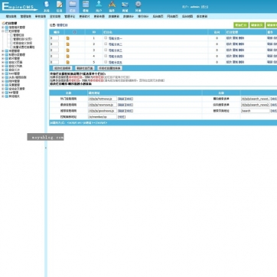The height and width of the screenshot is (277, 277).
Task: Expand the 自定义页面 tree node
Action: [3, 62]
